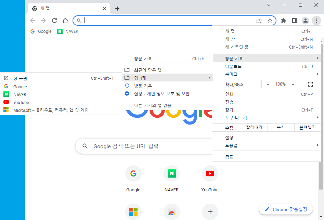This screenshot has width=324, height=220.
Task: Close the 새 탭 tab
Action: point(104,9)
